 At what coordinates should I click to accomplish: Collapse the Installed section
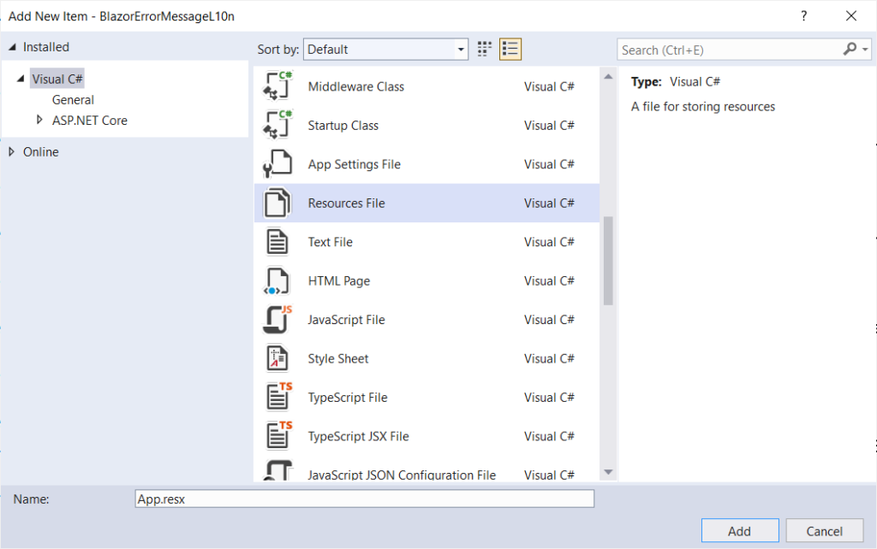coord(12,48)
